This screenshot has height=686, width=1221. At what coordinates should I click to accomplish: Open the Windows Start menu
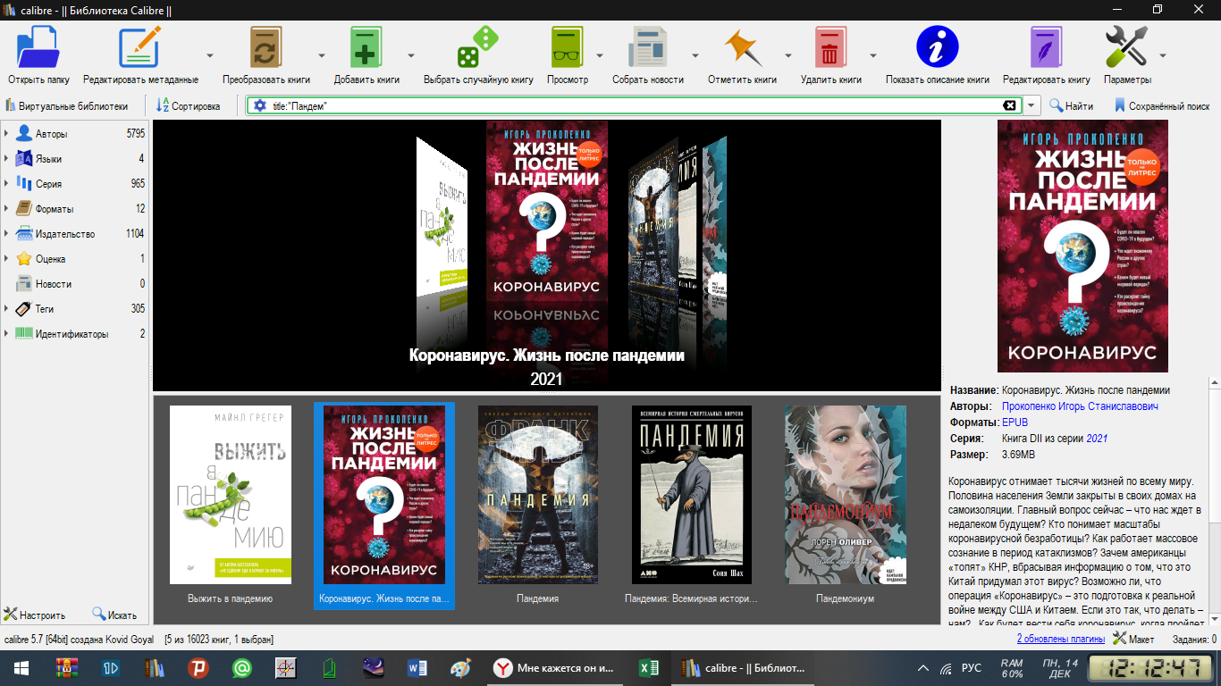coord(21,668)
